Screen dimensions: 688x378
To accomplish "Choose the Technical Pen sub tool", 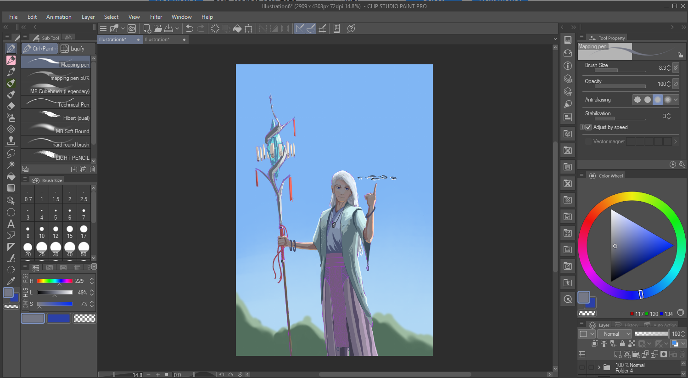I will pyautogui.click(x=56, y=102).
